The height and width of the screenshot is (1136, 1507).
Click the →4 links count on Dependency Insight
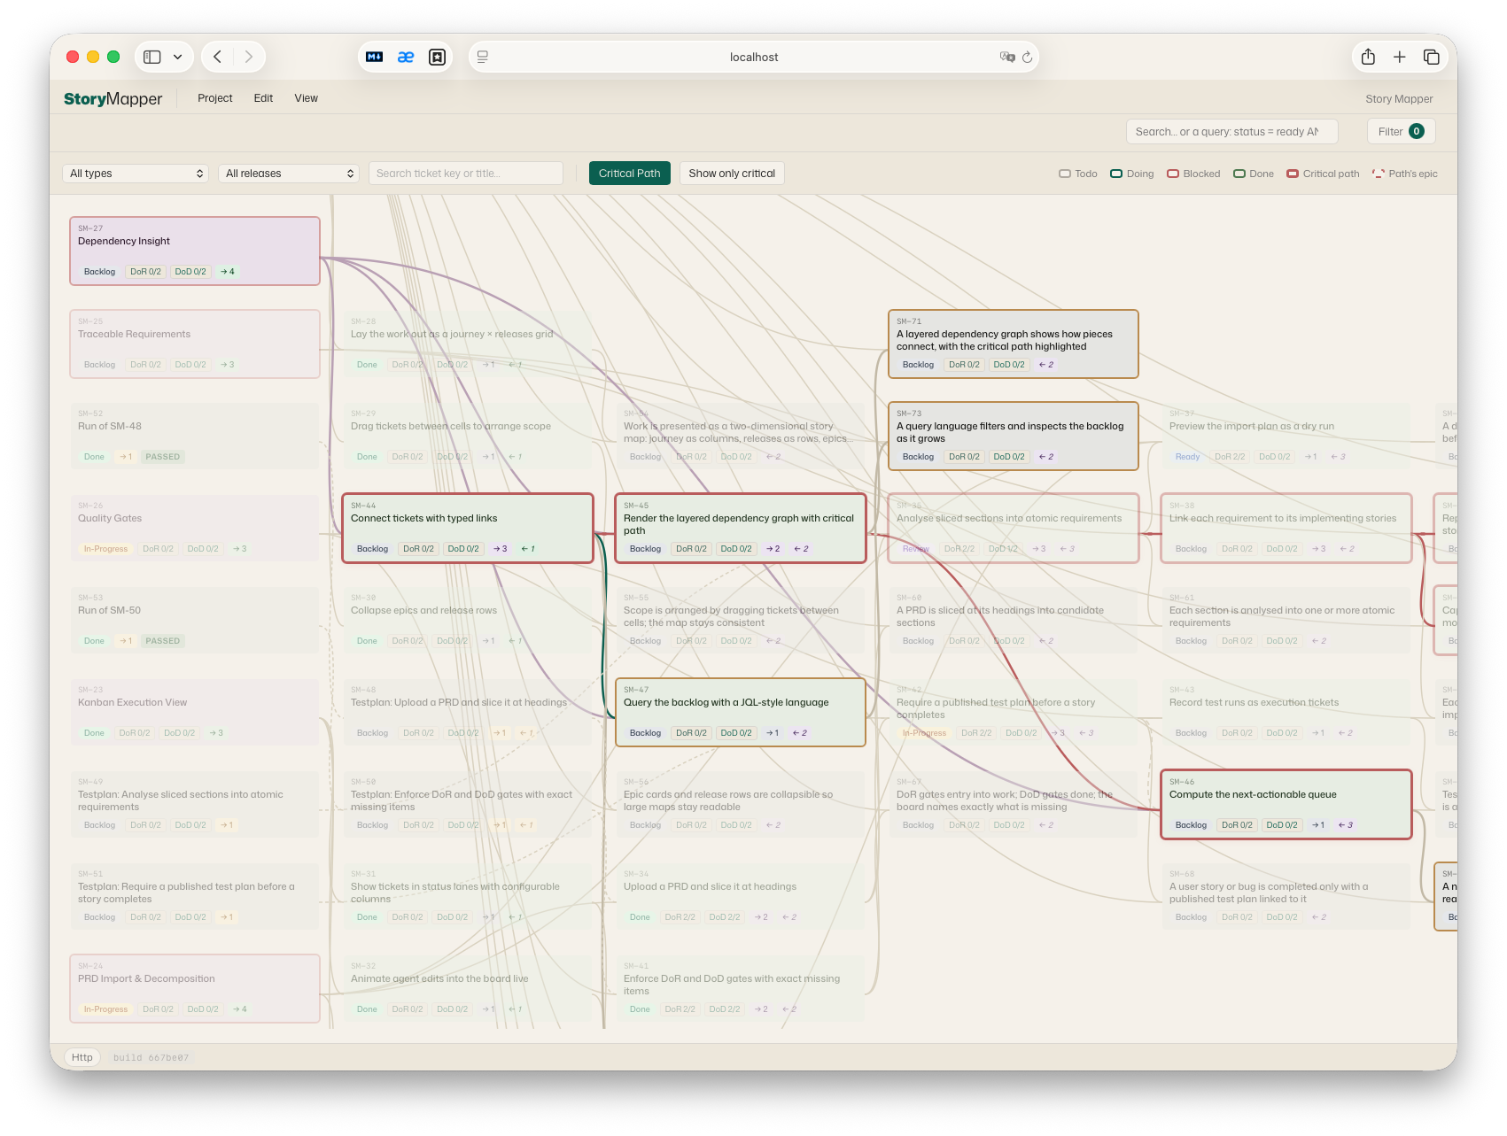point(228,272)
